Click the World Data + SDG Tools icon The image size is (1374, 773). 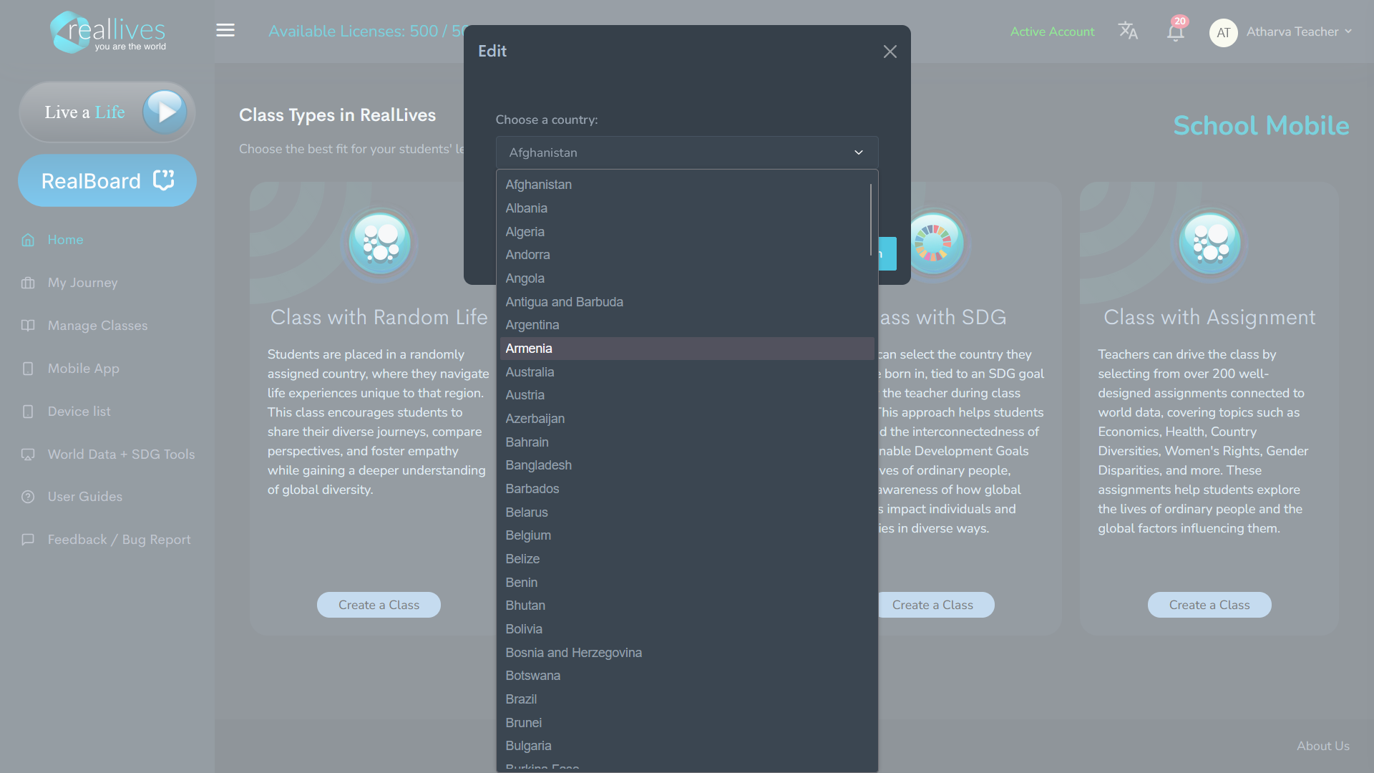pos(28,454)
